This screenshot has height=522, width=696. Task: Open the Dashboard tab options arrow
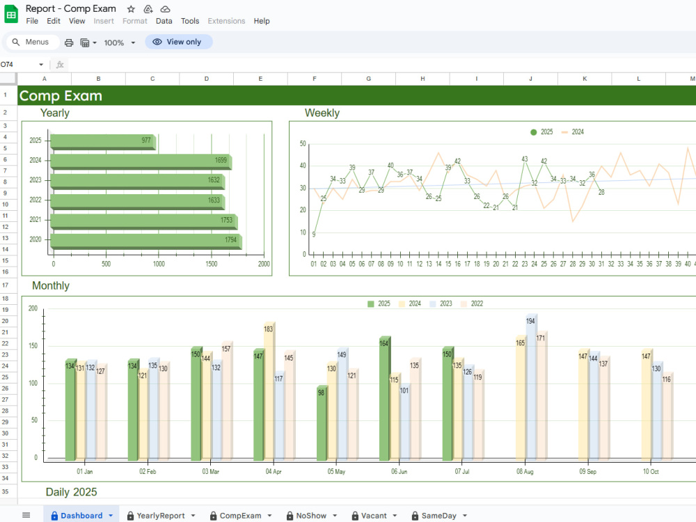coord(111,516)
